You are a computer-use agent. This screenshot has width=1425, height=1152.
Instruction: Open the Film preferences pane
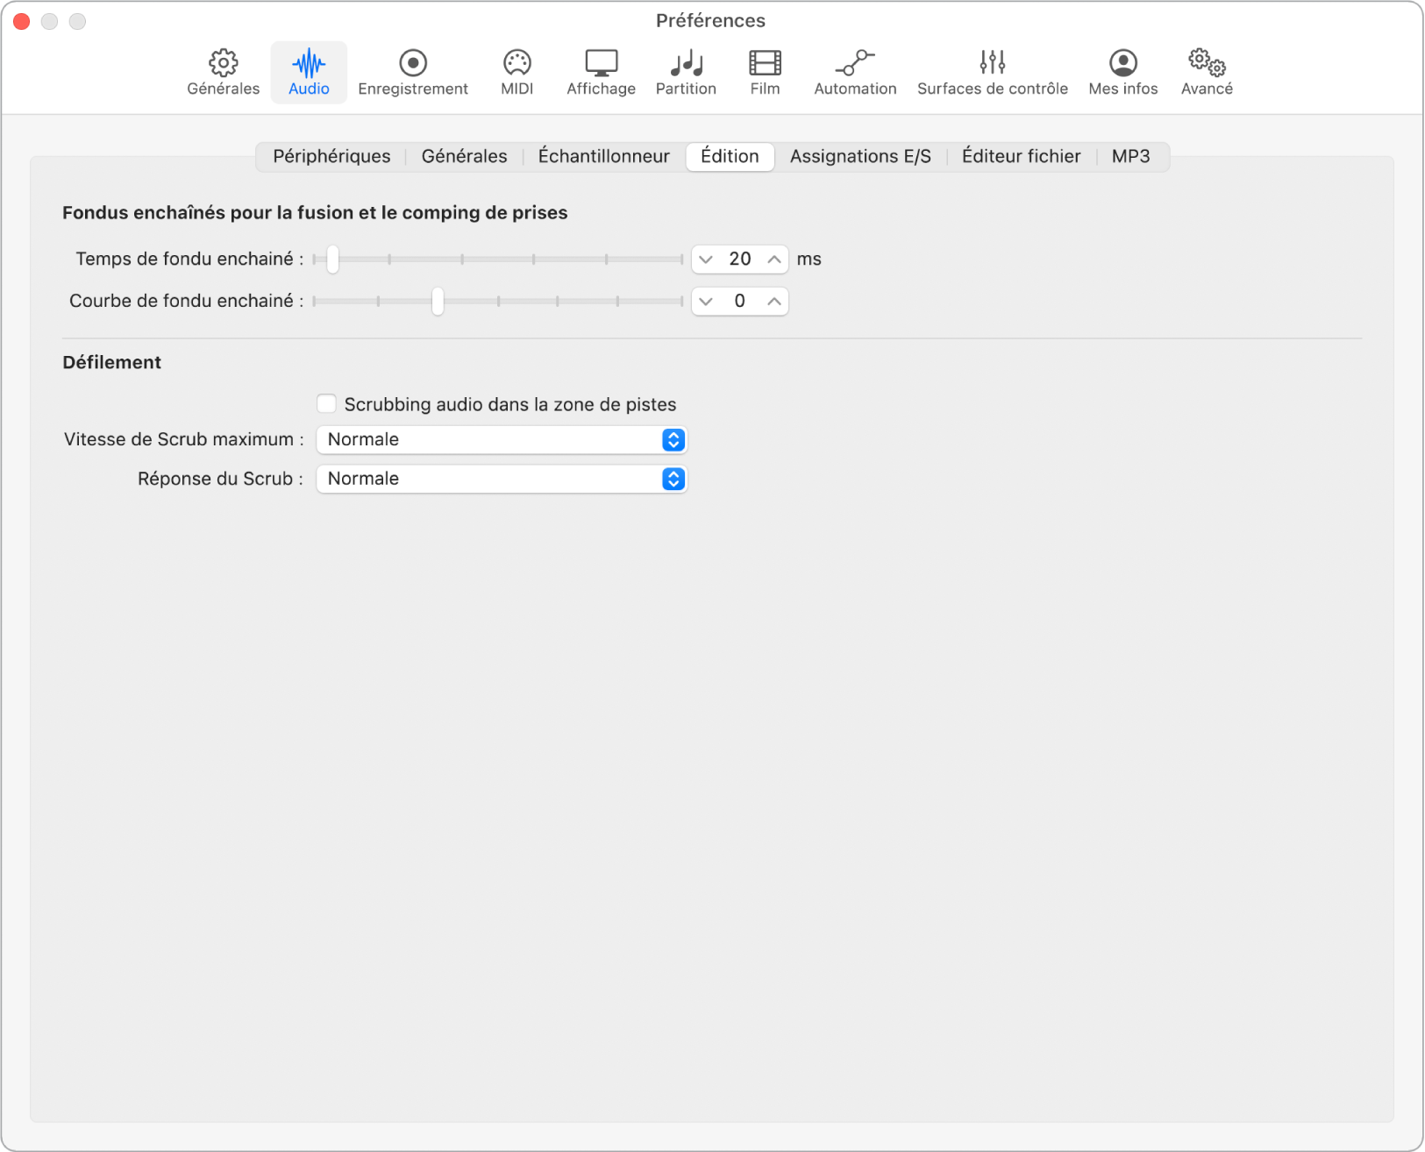[x=765, y=72]
